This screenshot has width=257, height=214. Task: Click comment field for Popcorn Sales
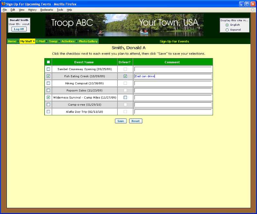pyautogui.click(x=173, y=90)
